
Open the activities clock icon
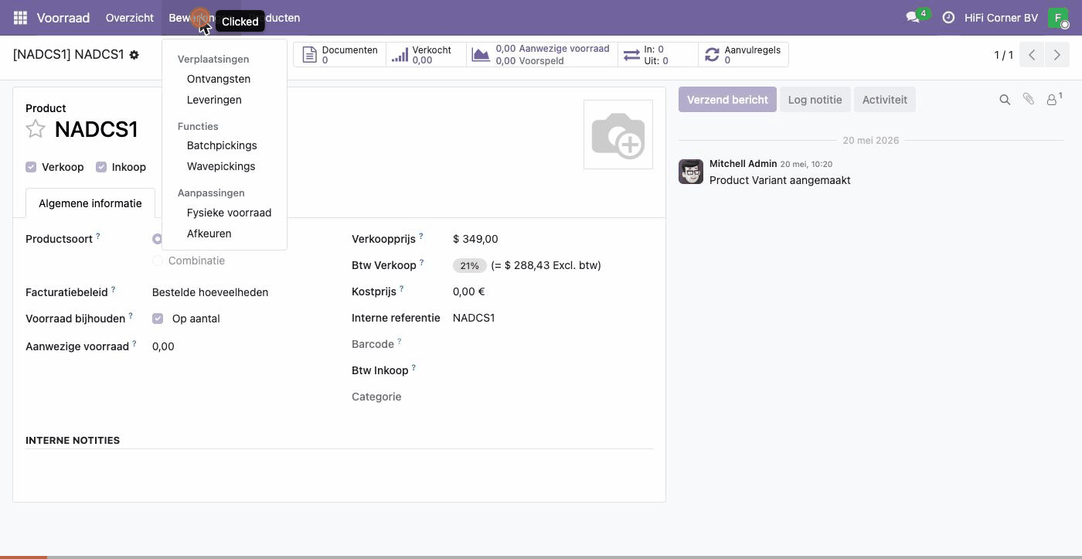point(948,17)
